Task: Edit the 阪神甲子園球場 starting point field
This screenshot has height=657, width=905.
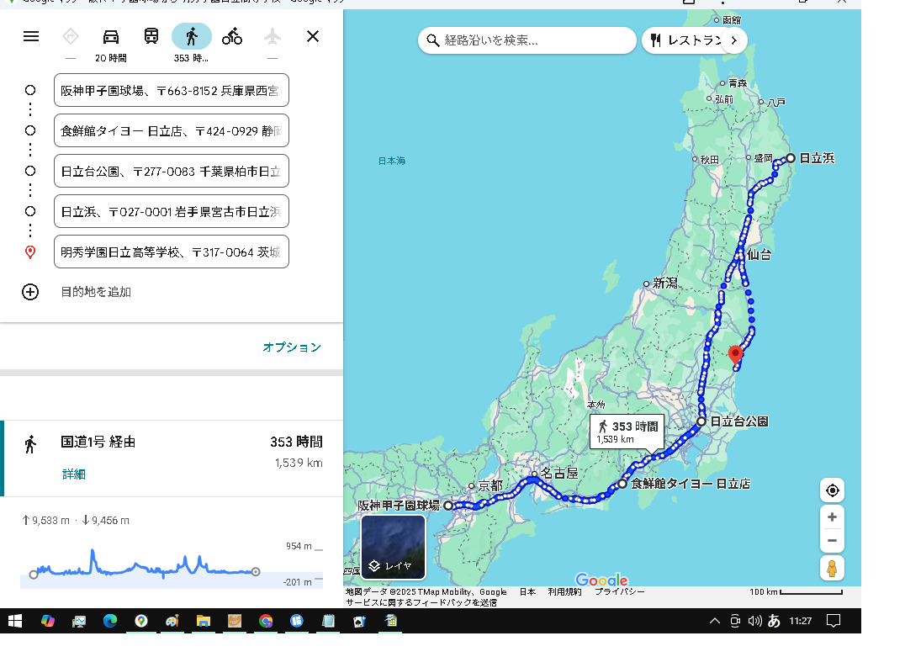Action: pyautogui.click(x=172, y=90)
